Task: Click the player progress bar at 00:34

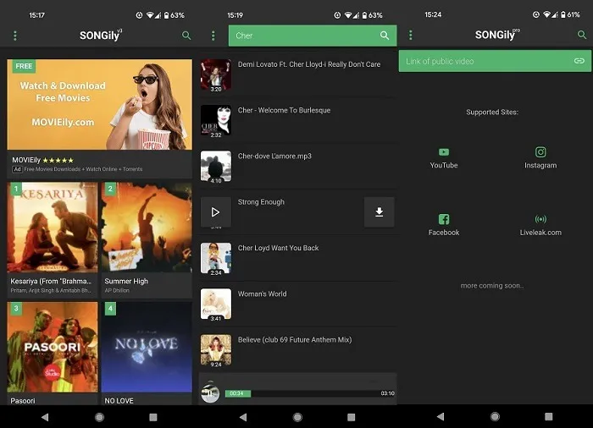Action: (x=238, y=393)
